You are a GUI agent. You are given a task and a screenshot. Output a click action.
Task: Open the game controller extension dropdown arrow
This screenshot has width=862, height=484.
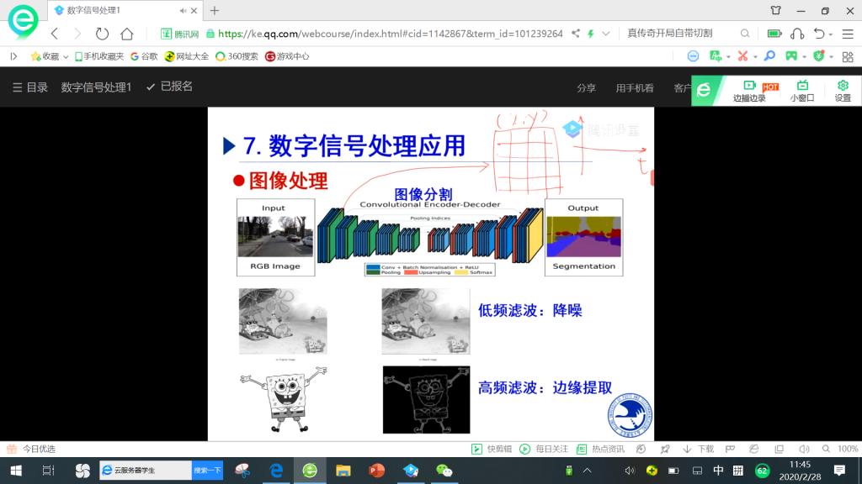click(804, 56)
